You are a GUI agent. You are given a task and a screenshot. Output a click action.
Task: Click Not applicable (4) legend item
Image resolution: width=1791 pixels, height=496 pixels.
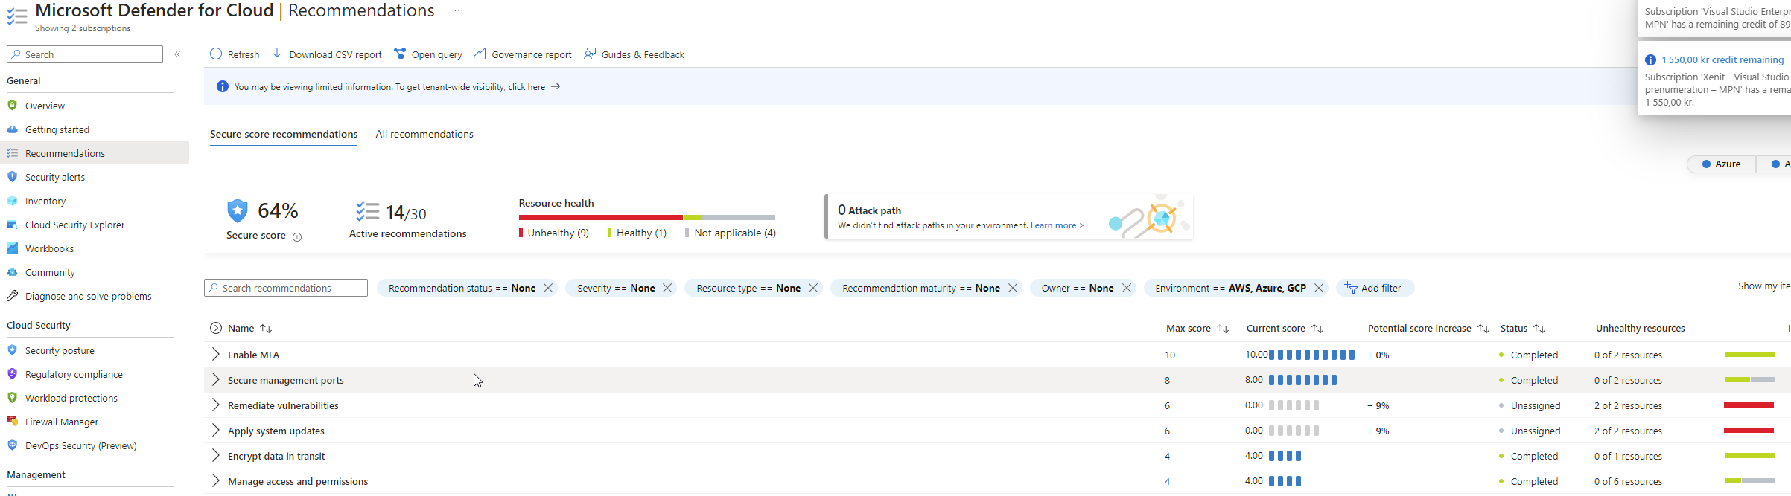click(x=731, y=233)
